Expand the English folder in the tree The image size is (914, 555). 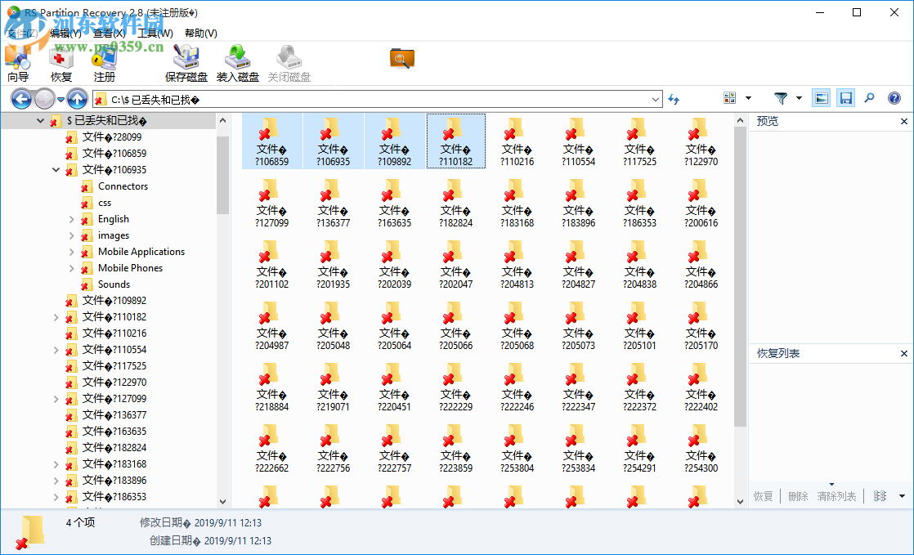click(x=74, y=219)
